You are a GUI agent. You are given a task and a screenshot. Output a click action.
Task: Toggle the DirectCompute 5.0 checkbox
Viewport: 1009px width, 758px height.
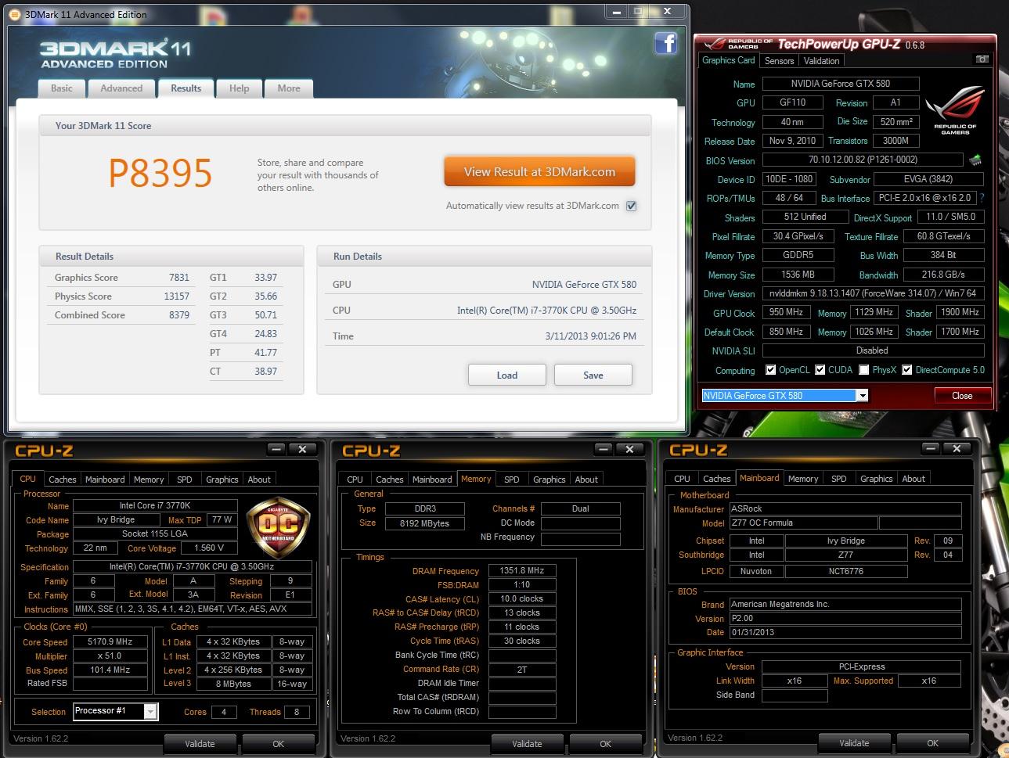tap(907, 370)
